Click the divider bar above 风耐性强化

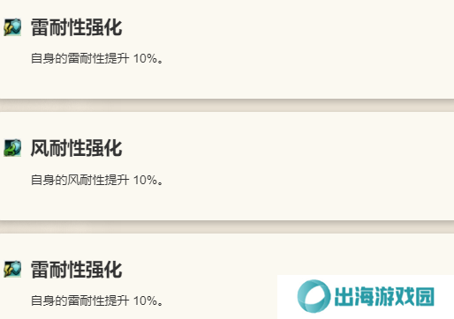click(x=227, y=105)
